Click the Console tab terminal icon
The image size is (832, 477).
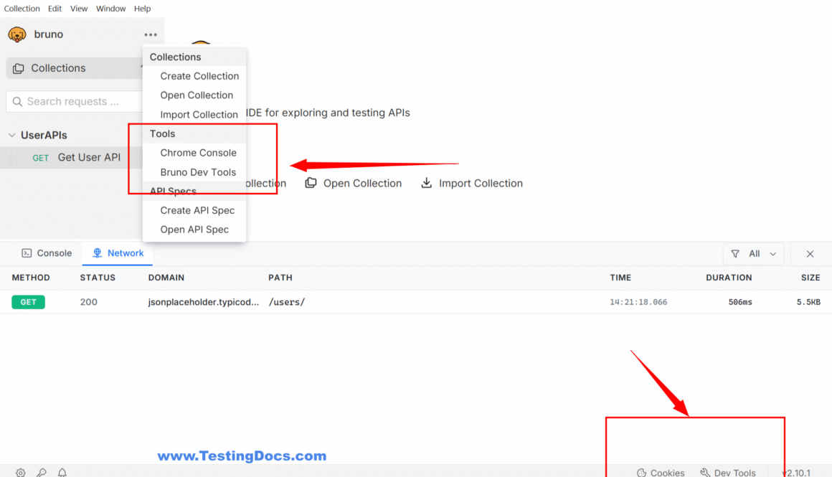27,253
